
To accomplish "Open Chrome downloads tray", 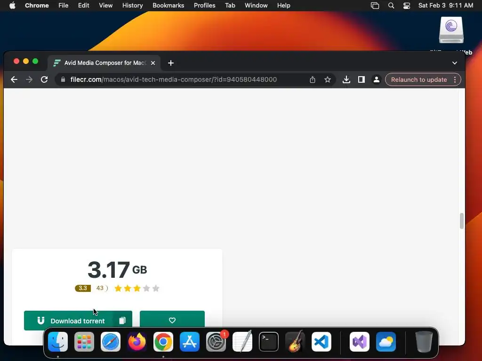I will click(346, 79).
